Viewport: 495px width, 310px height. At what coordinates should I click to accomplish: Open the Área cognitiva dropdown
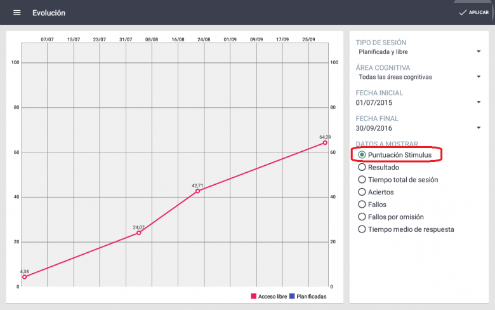coord(419,77)
